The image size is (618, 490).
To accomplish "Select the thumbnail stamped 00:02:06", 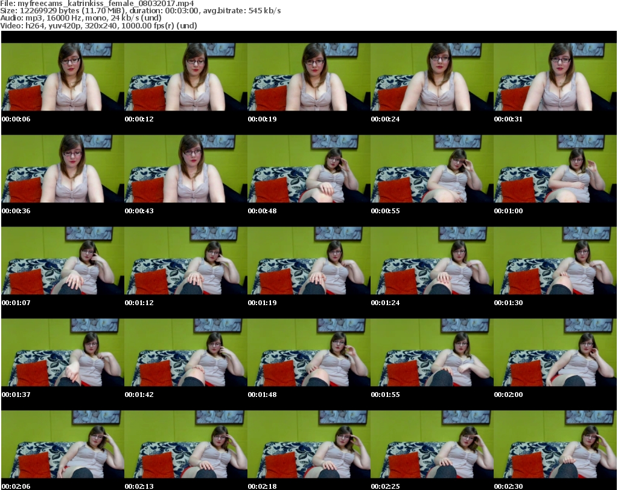I will point(63,445).
